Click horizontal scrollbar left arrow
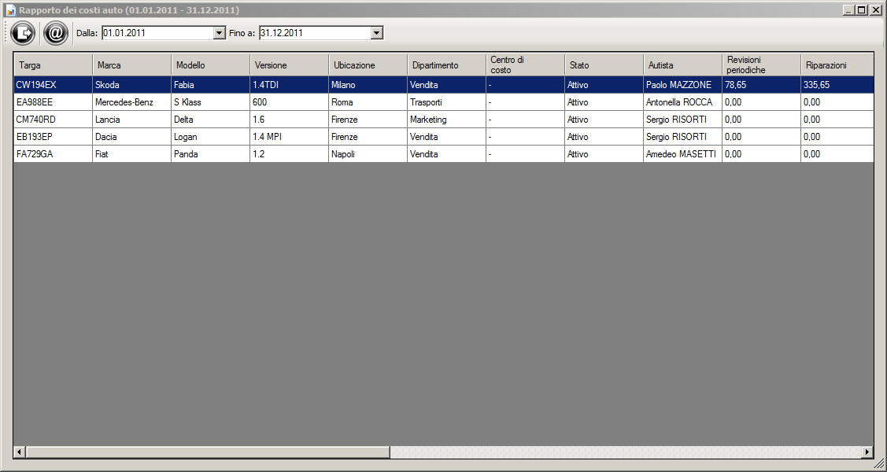Viewport: 887px width, 472px height. (20, 452)
